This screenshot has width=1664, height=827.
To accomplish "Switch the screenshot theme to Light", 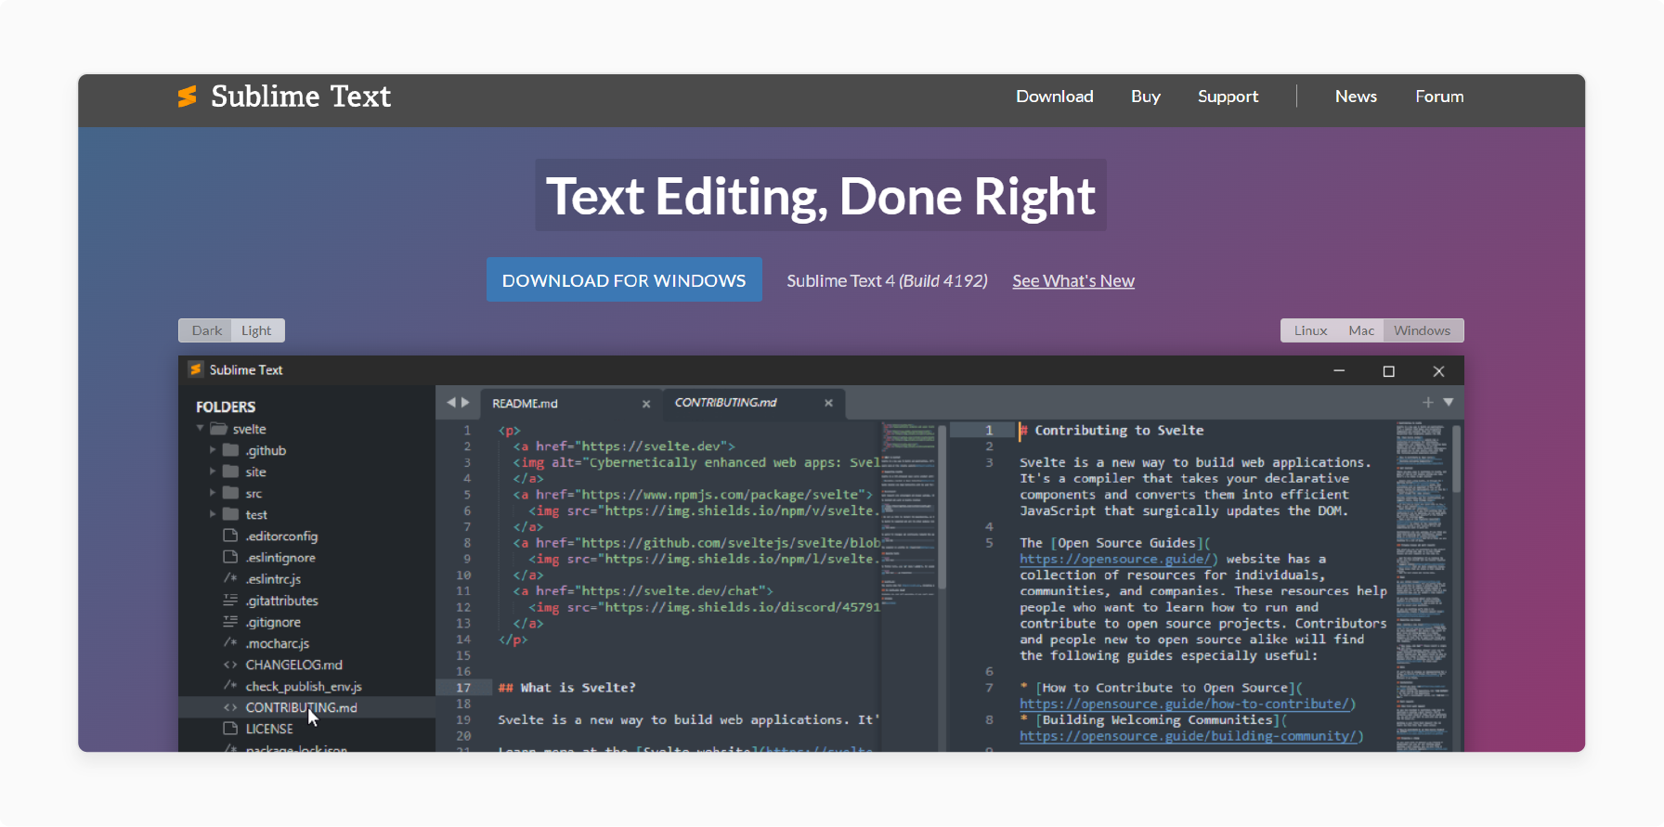I will coord(257,330).
